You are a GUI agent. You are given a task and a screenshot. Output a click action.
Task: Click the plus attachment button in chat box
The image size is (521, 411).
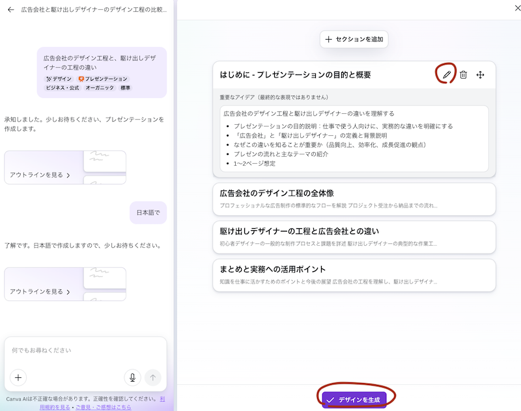point(18,377)
